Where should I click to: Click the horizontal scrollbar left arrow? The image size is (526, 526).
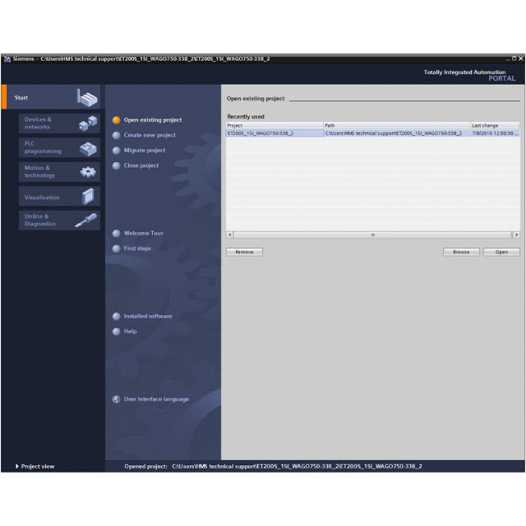point(230,235)
